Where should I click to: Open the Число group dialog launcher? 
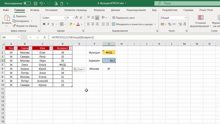186,31
